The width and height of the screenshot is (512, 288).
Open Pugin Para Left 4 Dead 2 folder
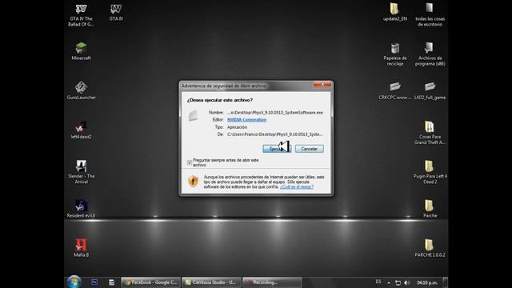coord(430,172)
